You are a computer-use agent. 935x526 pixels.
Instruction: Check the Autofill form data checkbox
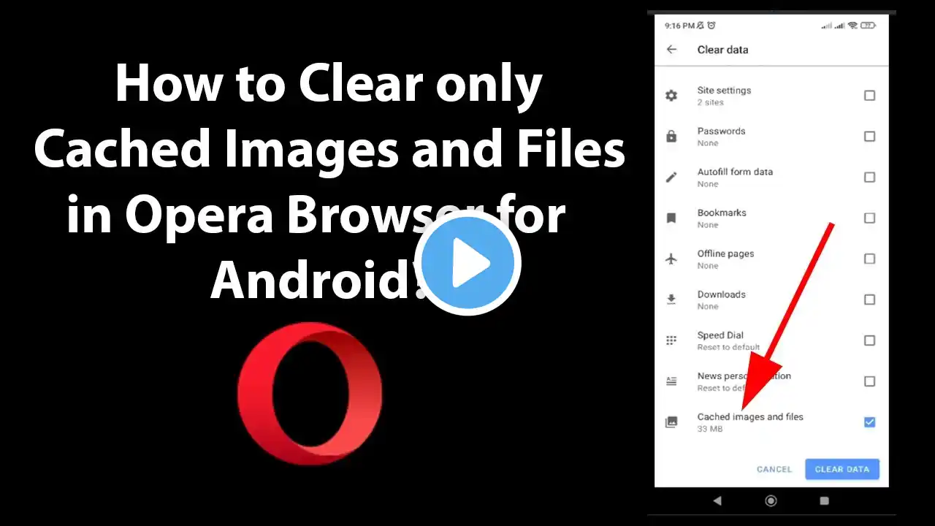tap(869, 178)
